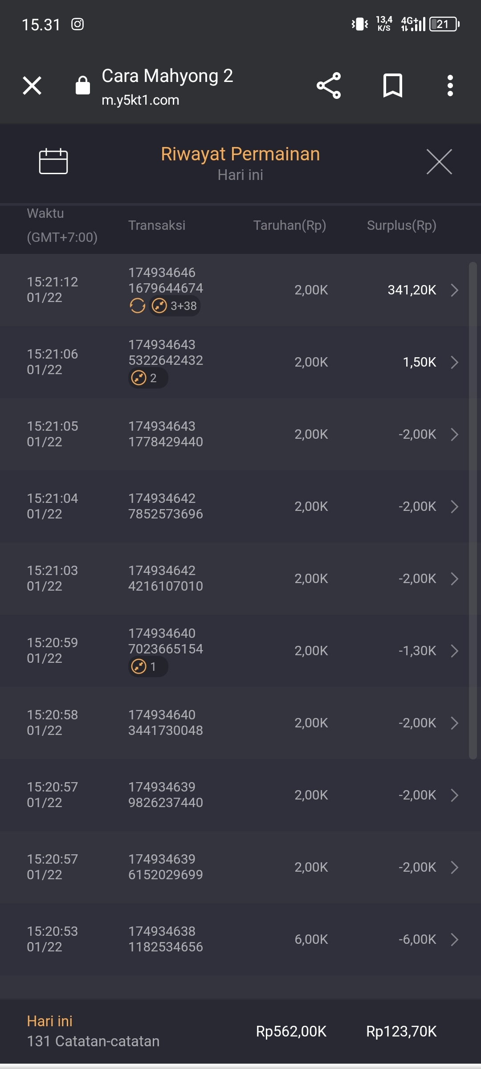Tap the share icon in browser bar
Image resolution: width=481 pixels, height=1069 pixels.
[x=329, y=86]
